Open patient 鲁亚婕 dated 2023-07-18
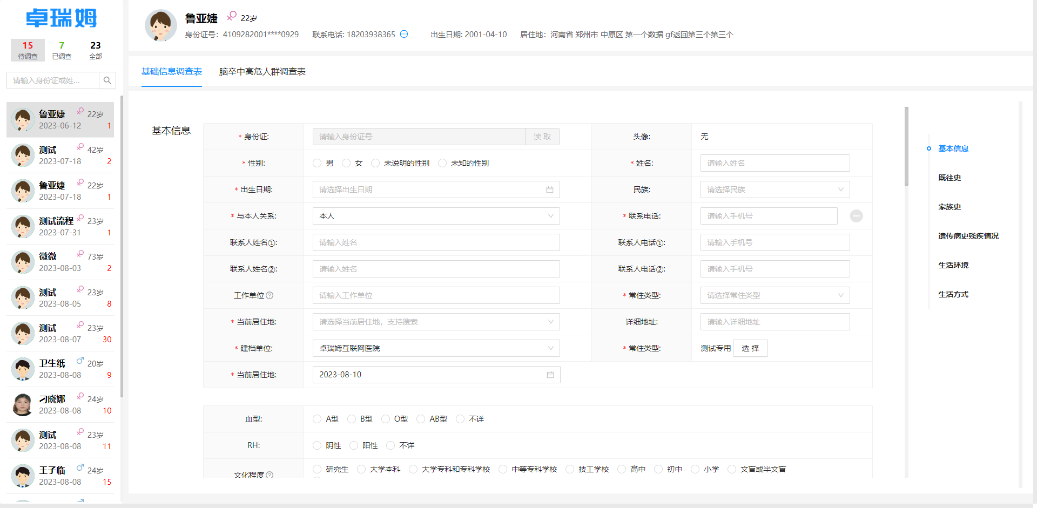Viewport: 1037px width, 508px height. coord(60,191)
